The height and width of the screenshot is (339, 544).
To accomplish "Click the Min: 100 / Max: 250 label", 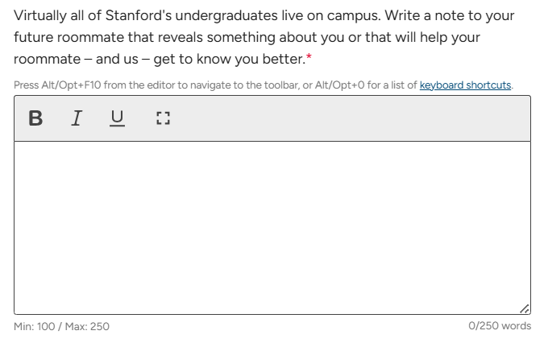I will click(61, 326).
